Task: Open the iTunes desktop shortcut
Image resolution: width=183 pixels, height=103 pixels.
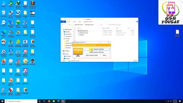Action: tap(11, 62)
